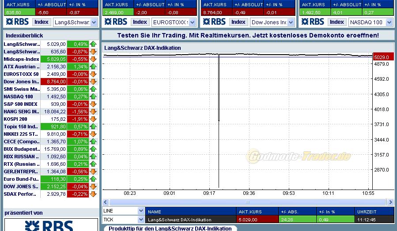Click the up arrow for RDX RUSSIAN ..
Viewport: 397px width, 231px height.
(x=93, y=156)
